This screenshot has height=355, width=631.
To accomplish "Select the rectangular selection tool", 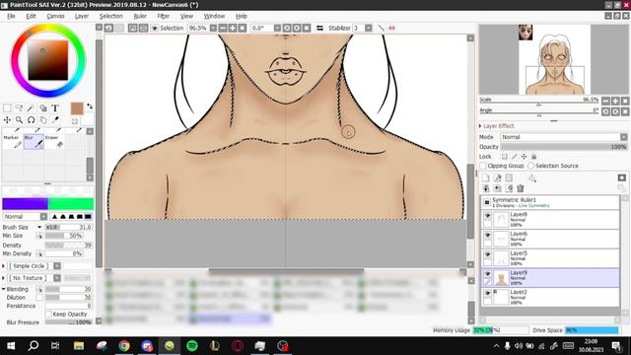I will click(x=7, y=107).
